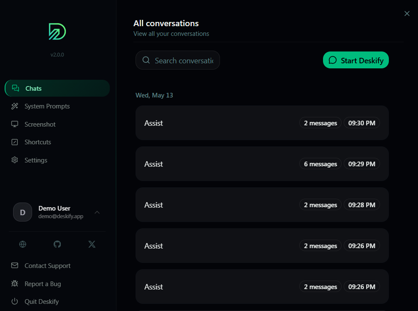Screen dimensions: 418x311
Task: Click the 6 messages badge
Action: [x=320, y=164]
